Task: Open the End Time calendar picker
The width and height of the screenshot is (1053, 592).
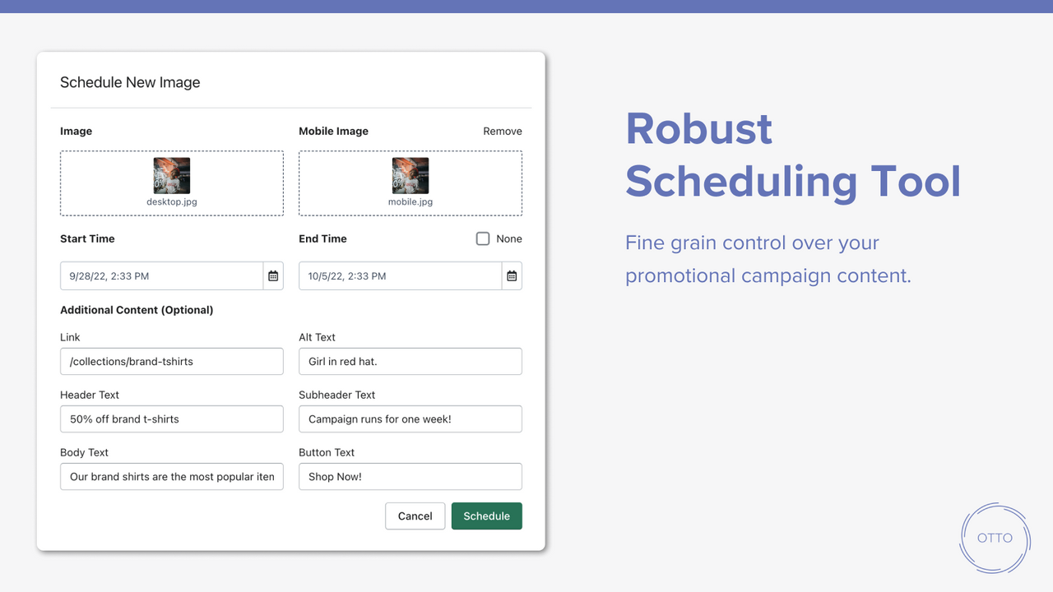Action: click(512, 275)
